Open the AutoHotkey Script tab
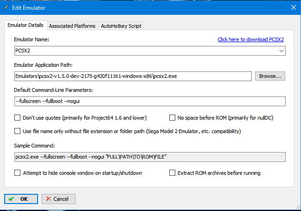Viewport: 301px width, 211px height. [x=121, y=26]
